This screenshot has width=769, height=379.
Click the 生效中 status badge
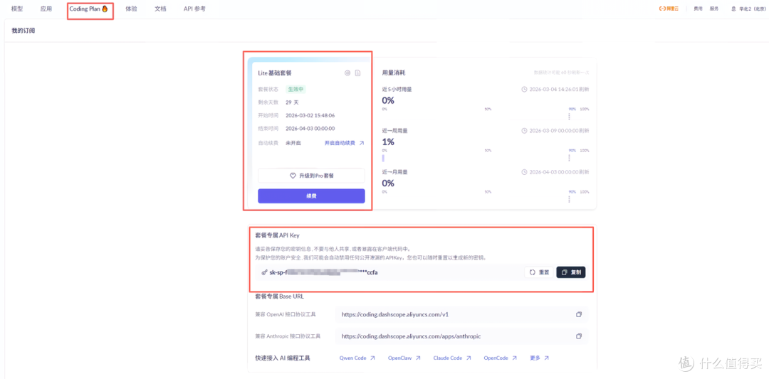coord(295,89)
